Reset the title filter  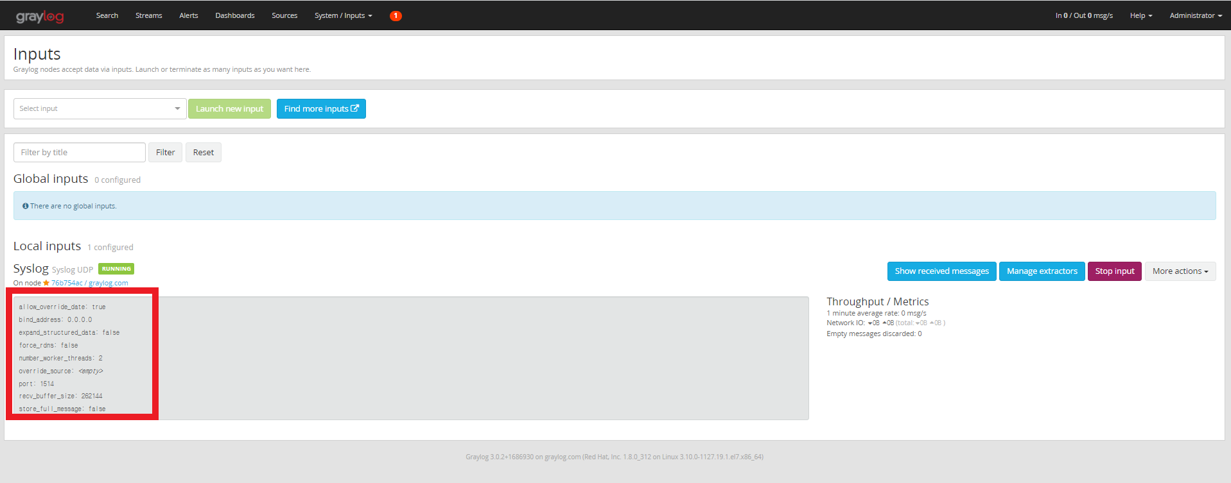(x=204, y=153)
